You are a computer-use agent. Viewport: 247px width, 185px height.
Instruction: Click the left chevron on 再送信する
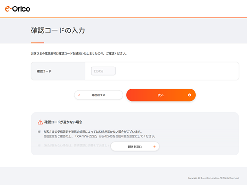[x=79, y=95]
